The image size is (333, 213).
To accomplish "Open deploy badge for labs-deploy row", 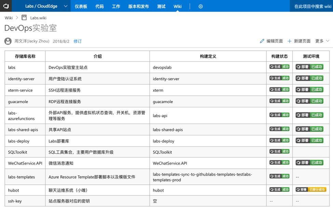I will pos(309,140).
